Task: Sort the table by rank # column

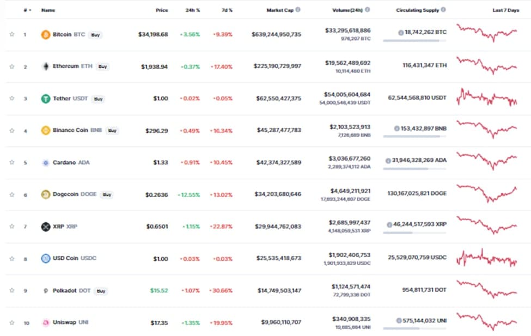Action: click(27, 10)
